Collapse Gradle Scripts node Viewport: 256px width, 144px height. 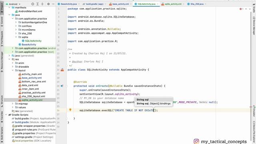(x=6, y=115)
